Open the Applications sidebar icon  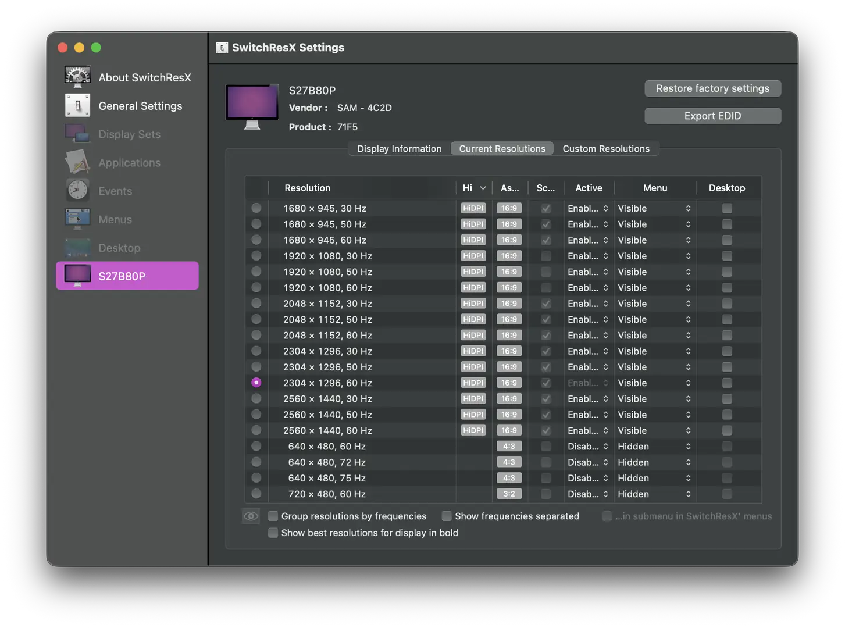click(77, 162)
